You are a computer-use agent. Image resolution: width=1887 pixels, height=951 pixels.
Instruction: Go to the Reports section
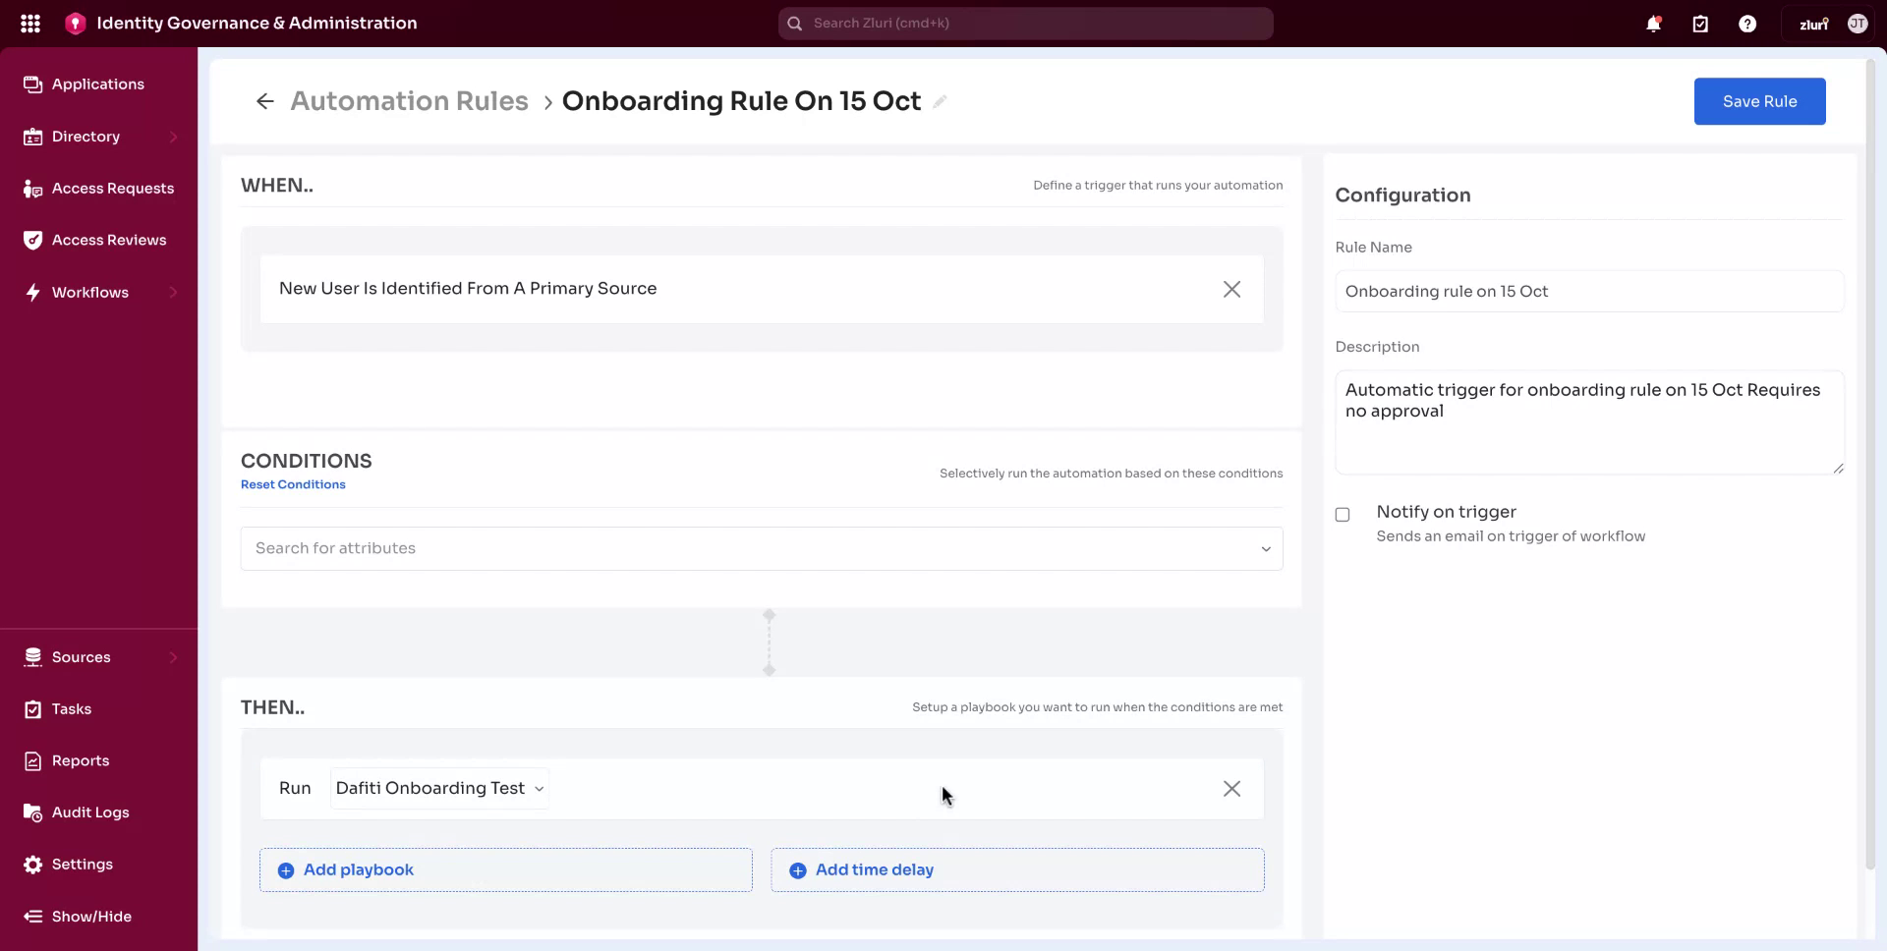point(80,760)
